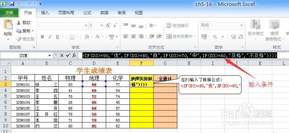Screen dimensions: 289x133
Task: Click the decrease font size icon
Action: click(115, 25)
